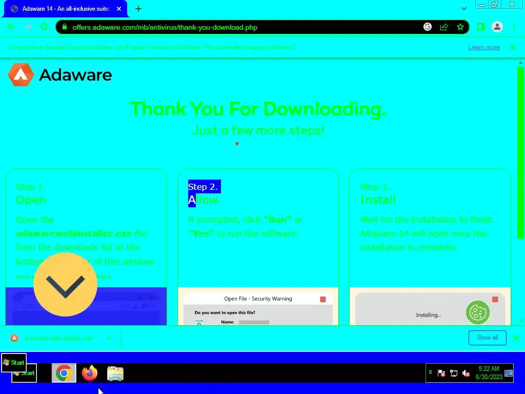Click the Security Warning dialog thumbnail
The image size is (525, 394).
tap(258, 307)
